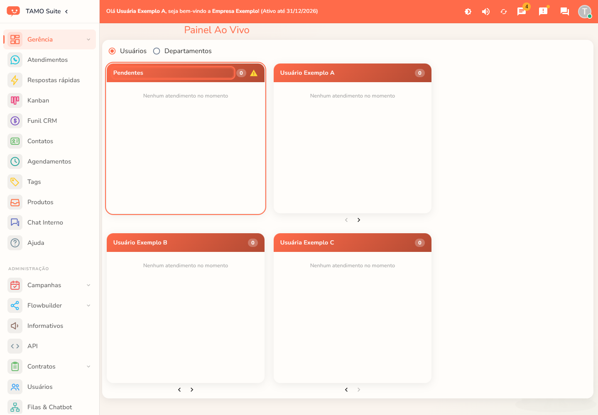598x415 pixels.
Task: Select the Usuários radio button
Action: coord(112,51)
